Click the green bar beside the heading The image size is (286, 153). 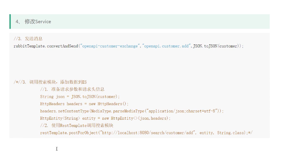10,22
